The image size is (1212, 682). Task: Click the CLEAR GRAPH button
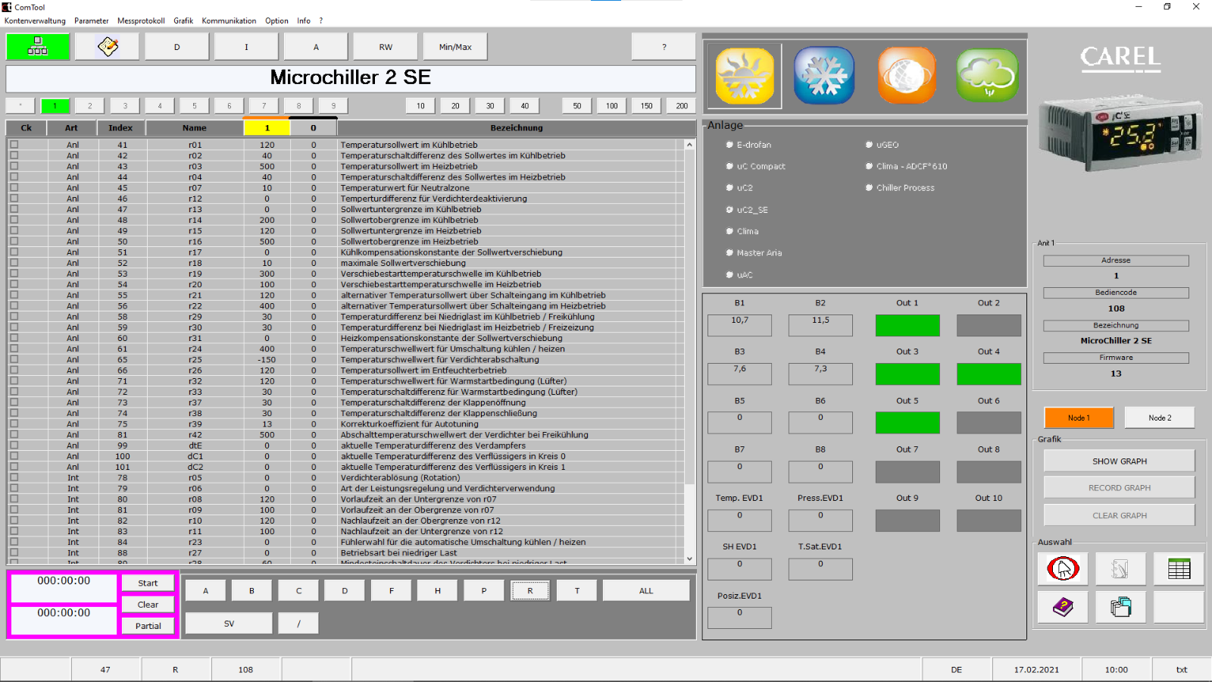pos(1120,515)
